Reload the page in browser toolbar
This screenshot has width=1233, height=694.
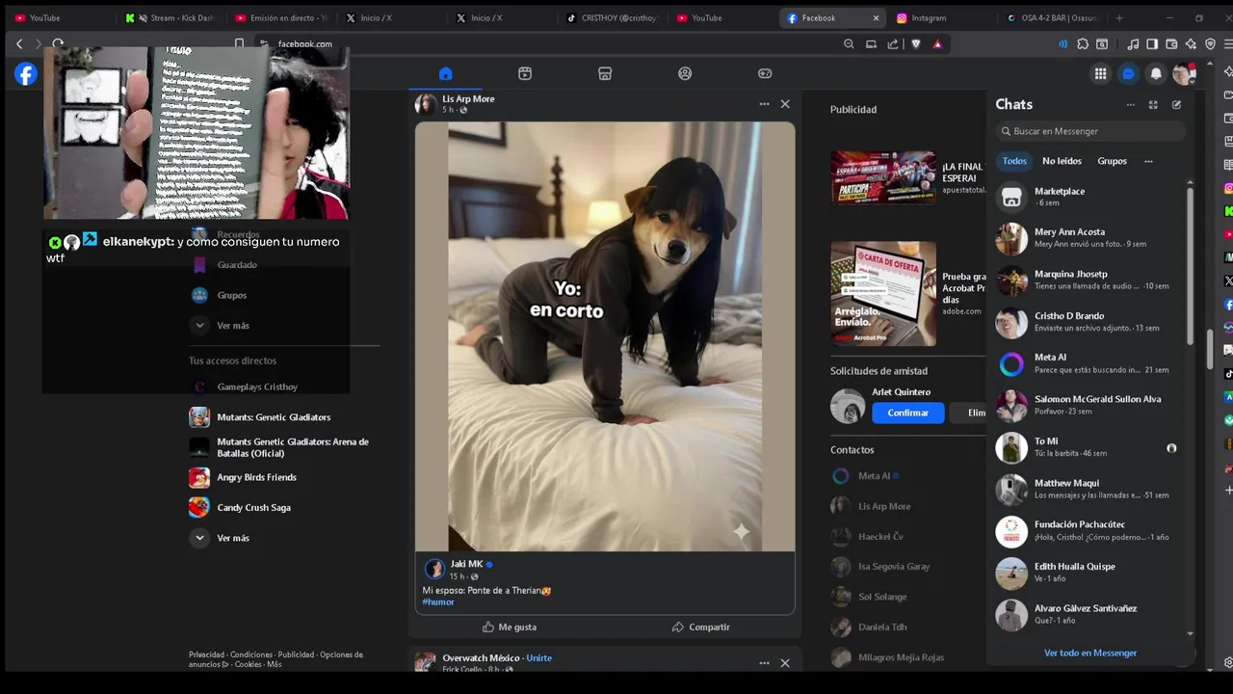[x=58, y=43]
